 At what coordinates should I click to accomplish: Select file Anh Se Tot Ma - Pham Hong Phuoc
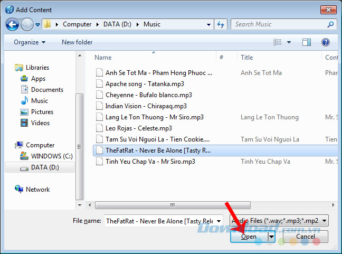pyautogui.click(x=159, y=73)
